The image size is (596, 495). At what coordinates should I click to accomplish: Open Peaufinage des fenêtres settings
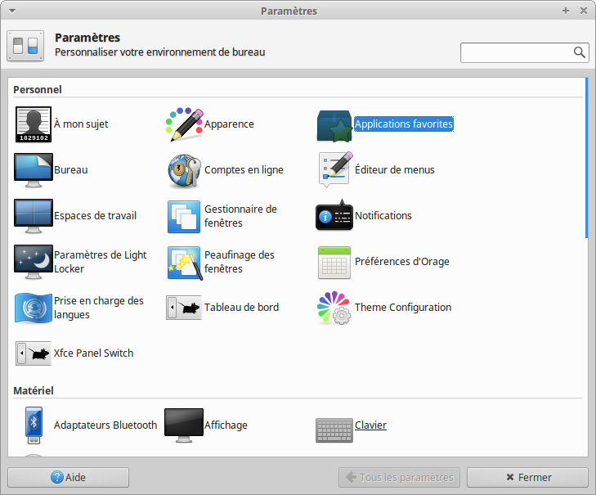pos(184,262)
